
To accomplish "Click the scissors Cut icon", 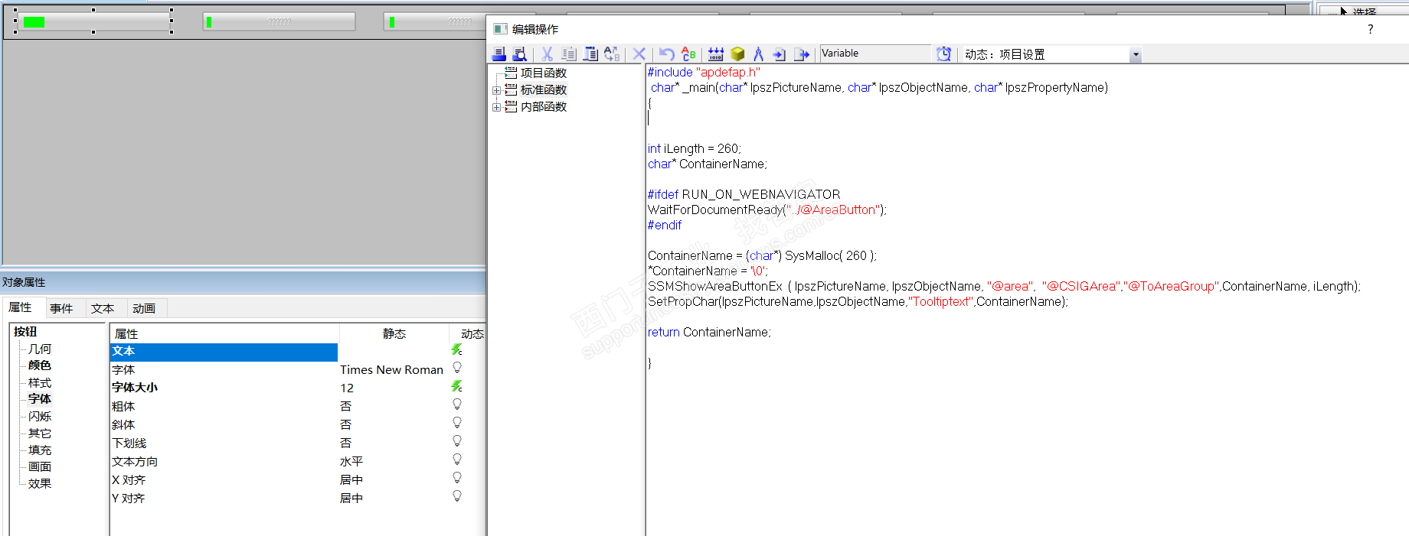I will click(547, 54).
